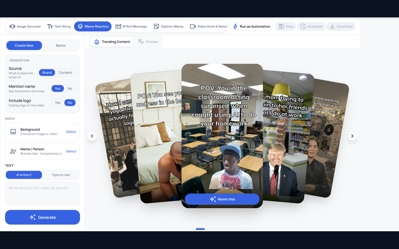Click the Download arrow icon
The height and width of the screenshot is (249, 399).
click(x=332, y=26)
